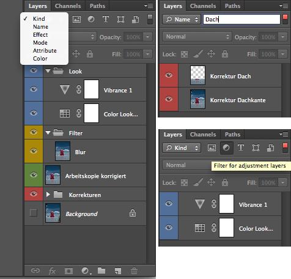The height and width of the screenshot is (279, 291).
Task: Choose Attribute in the filter type menu
Action: [x=45, y=51]
